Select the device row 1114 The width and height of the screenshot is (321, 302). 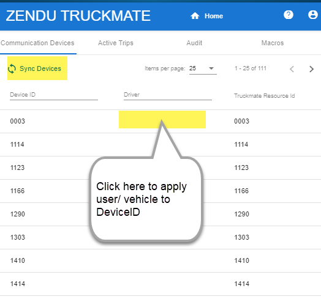[x=160, y=144]
